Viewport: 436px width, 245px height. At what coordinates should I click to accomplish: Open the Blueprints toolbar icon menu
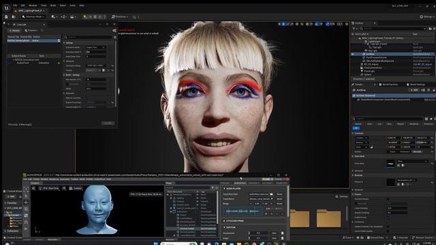pyautogui.click(x=63, y=17)
